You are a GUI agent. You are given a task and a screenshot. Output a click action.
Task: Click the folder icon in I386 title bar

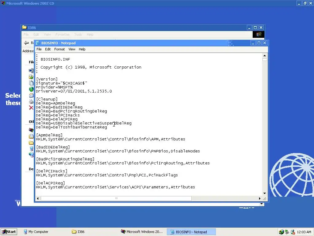[x=25, y=27]
